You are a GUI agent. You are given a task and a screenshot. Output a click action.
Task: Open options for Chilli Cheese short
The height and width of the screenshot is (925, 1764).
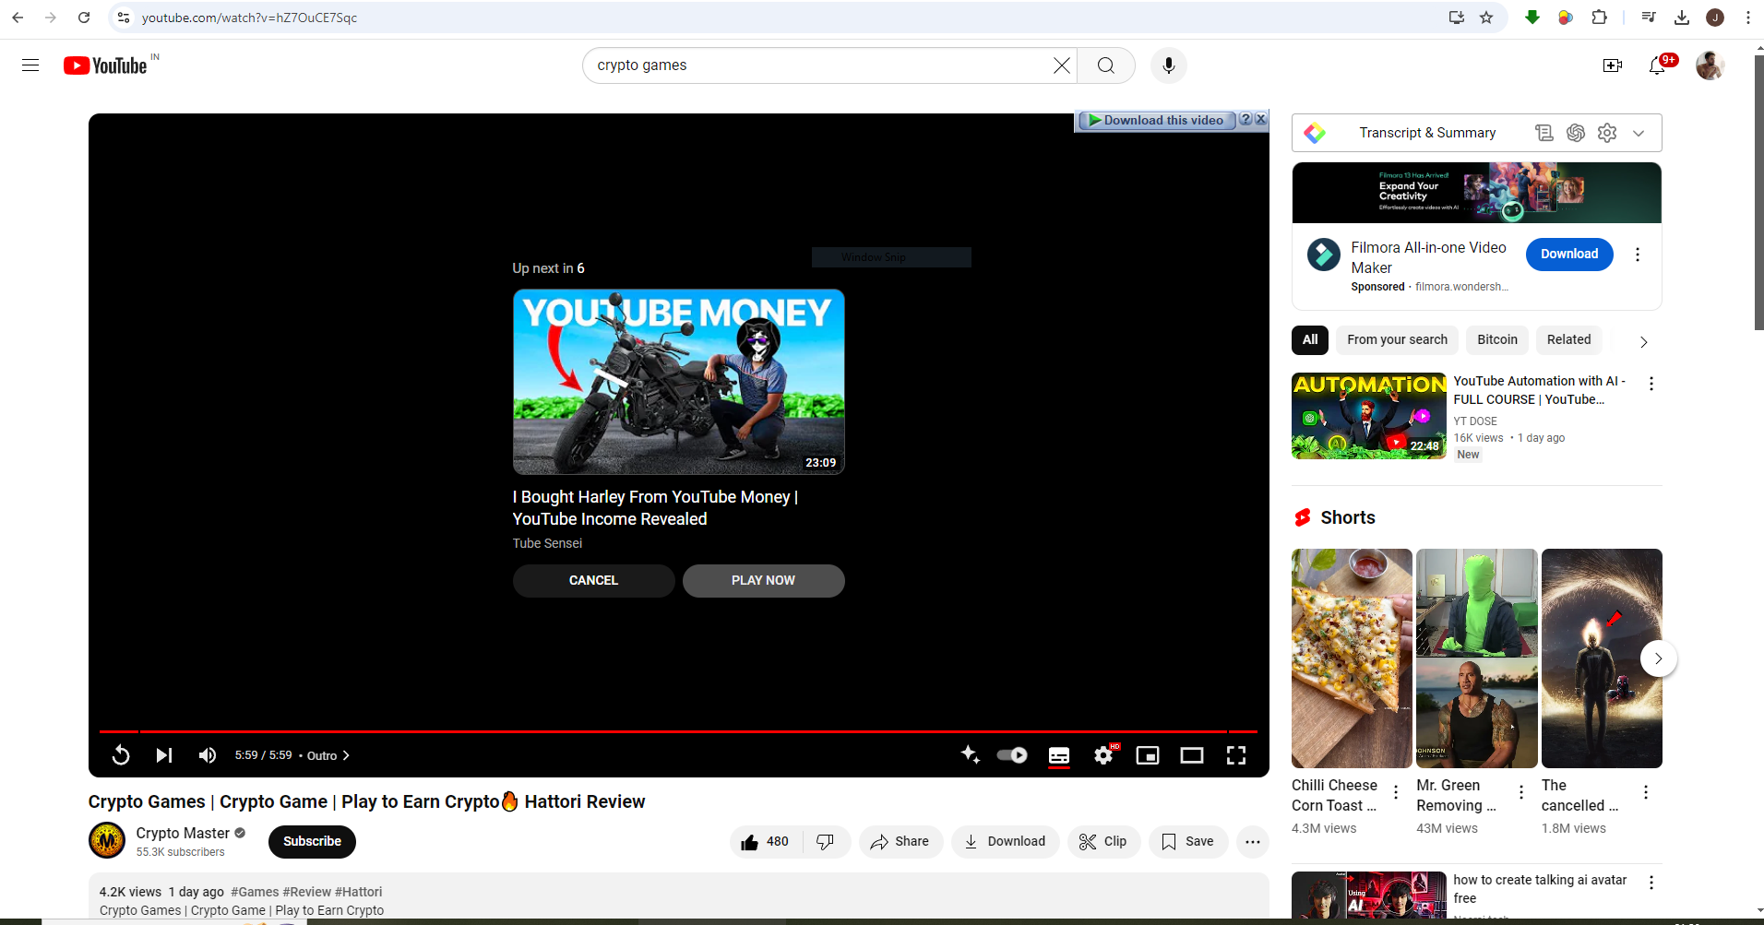tap(1396, 792)
